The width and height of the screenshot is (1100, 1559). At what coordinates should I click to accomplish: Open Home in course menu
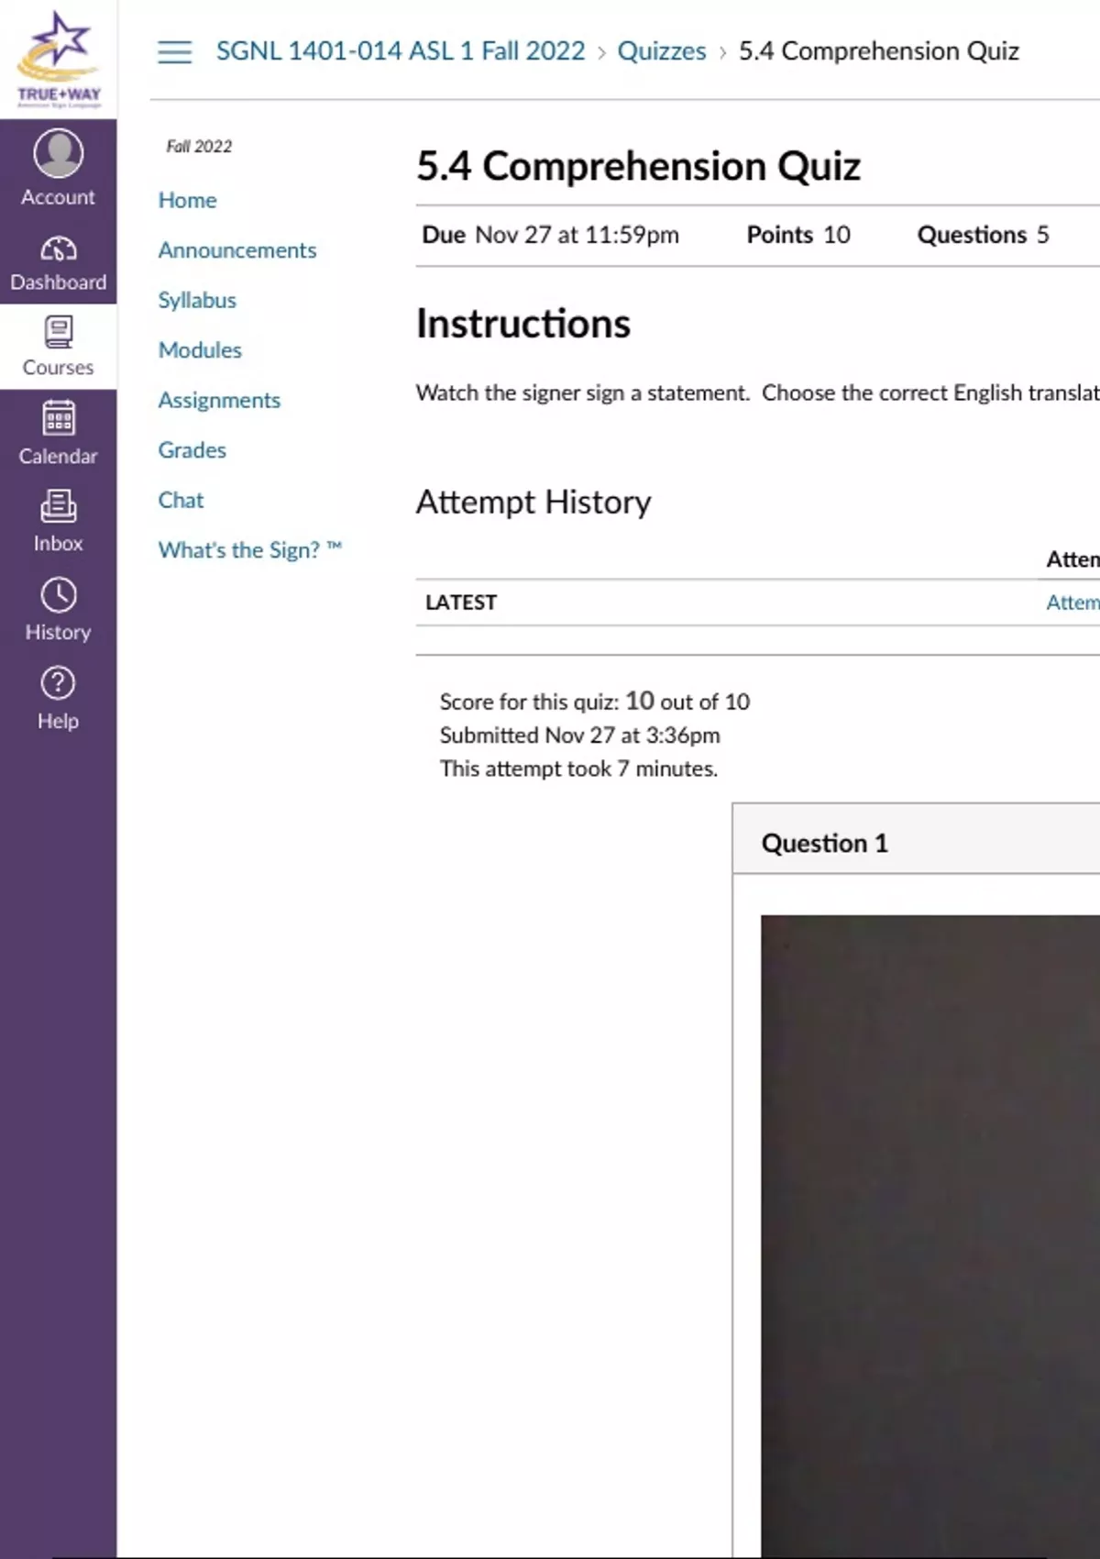coord(187,201)
